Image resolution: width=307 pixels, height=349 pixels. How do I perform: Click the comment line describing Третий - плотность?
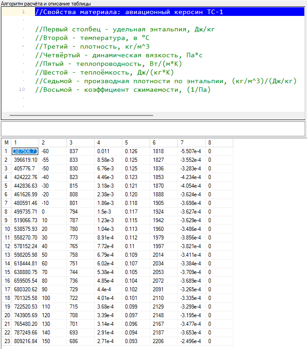[x=93, y=46]
